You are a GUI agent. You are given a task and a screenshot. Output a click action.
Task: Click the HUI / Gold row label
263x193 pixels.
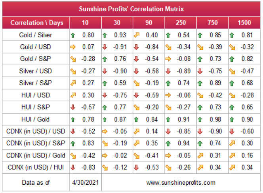pos(36,119)
